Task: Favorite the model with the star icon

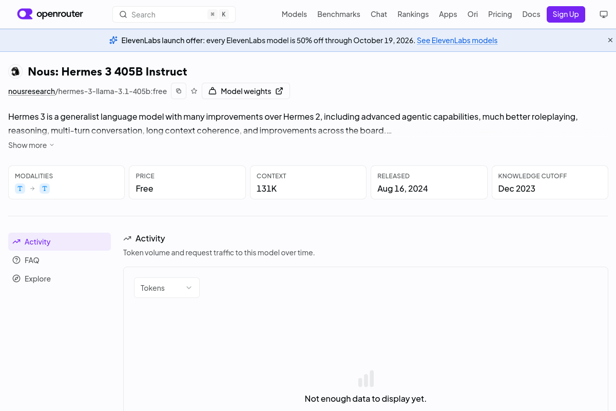Action: click(194, 91)
